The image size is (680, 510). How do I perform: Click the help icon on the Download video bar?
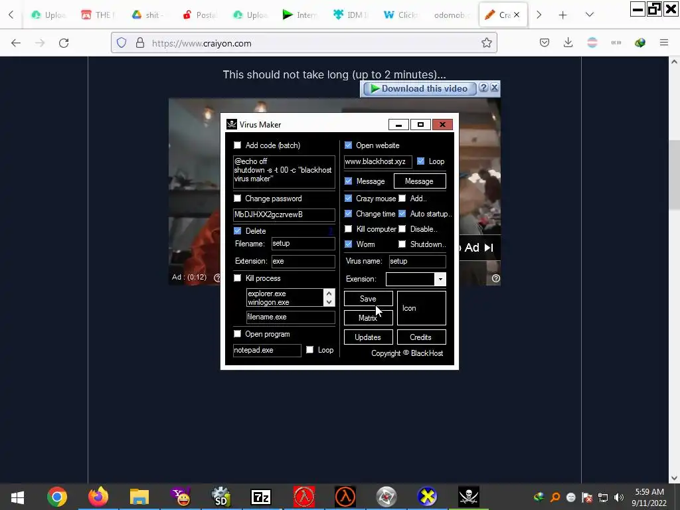484,88
